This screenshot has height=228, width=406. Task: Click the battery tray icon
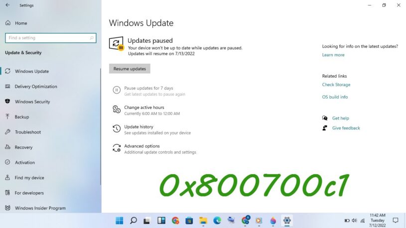click(x=347, y=221)
